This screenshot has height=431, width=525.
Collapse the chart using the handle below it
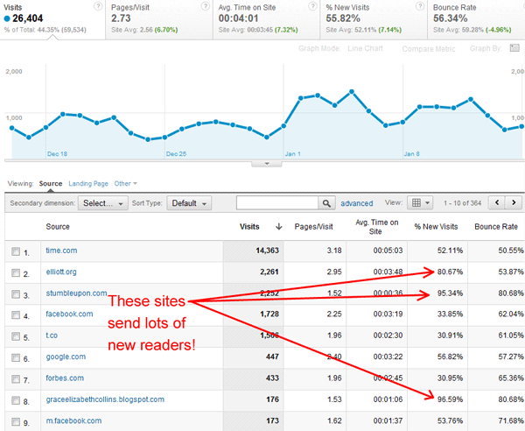(264, 164)
